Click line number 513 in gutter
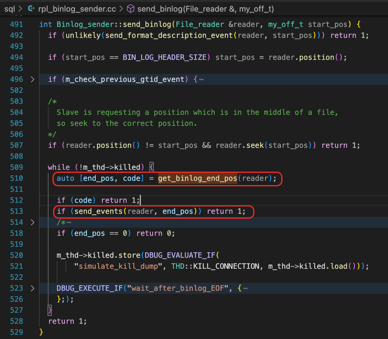Screen dimensions: 388x339 click(16, 211)
